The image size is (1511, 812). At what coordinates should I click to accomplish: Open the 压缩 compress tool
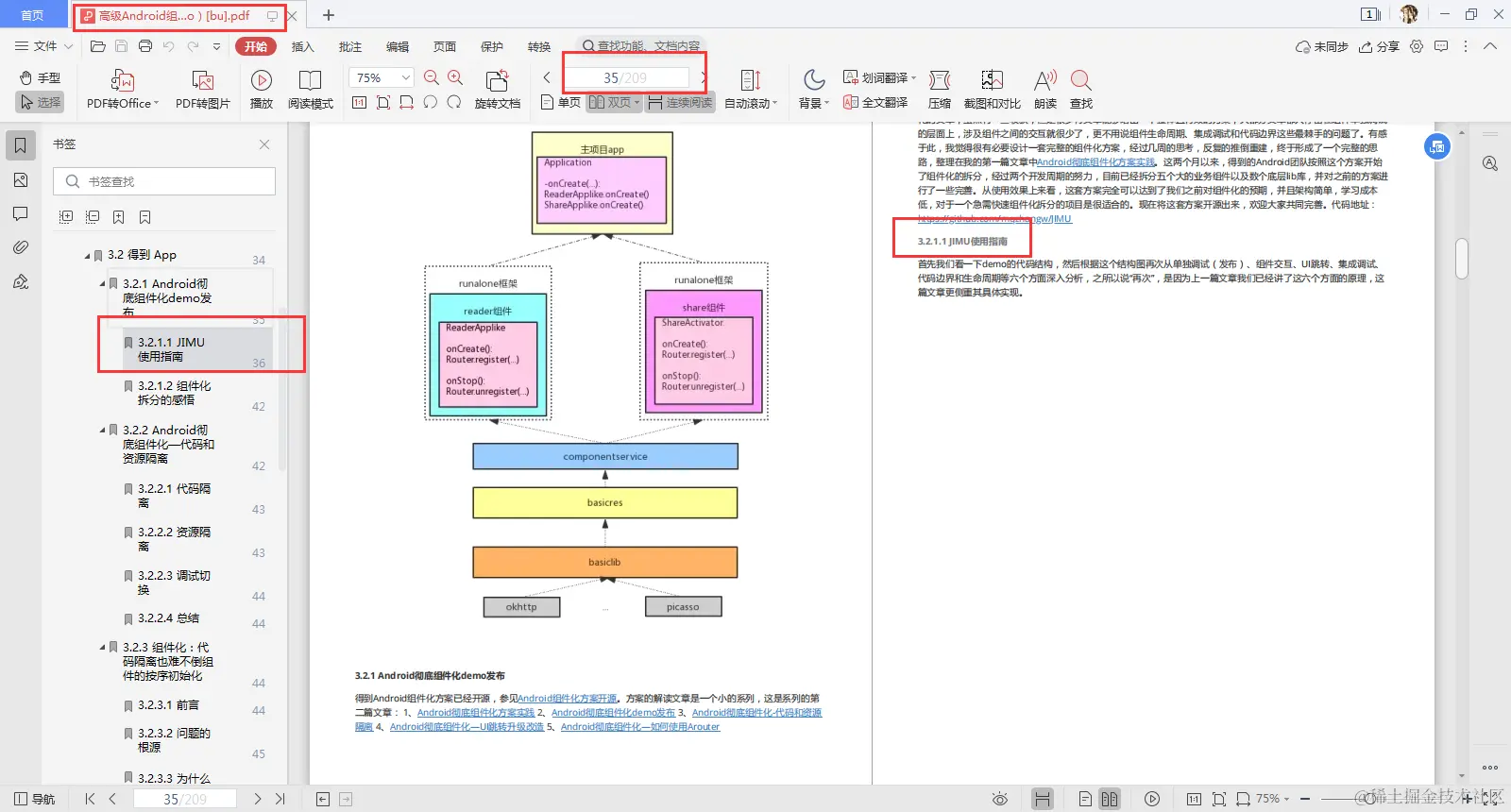939,90
